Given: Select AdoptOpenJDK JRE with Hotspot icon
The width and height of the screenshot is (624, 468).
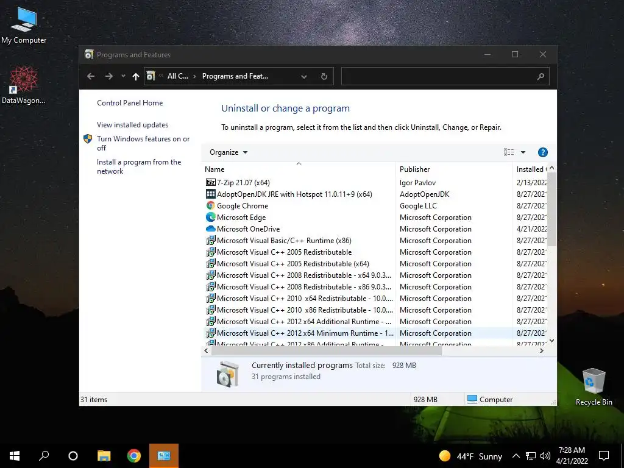Looking at the screenshot, I should [210, 194].
